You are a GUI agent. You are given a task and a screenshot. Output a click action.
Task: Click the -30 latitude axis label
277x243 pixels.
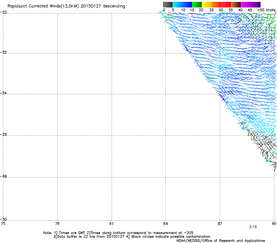pyautogui.click(x=3, y=219)
